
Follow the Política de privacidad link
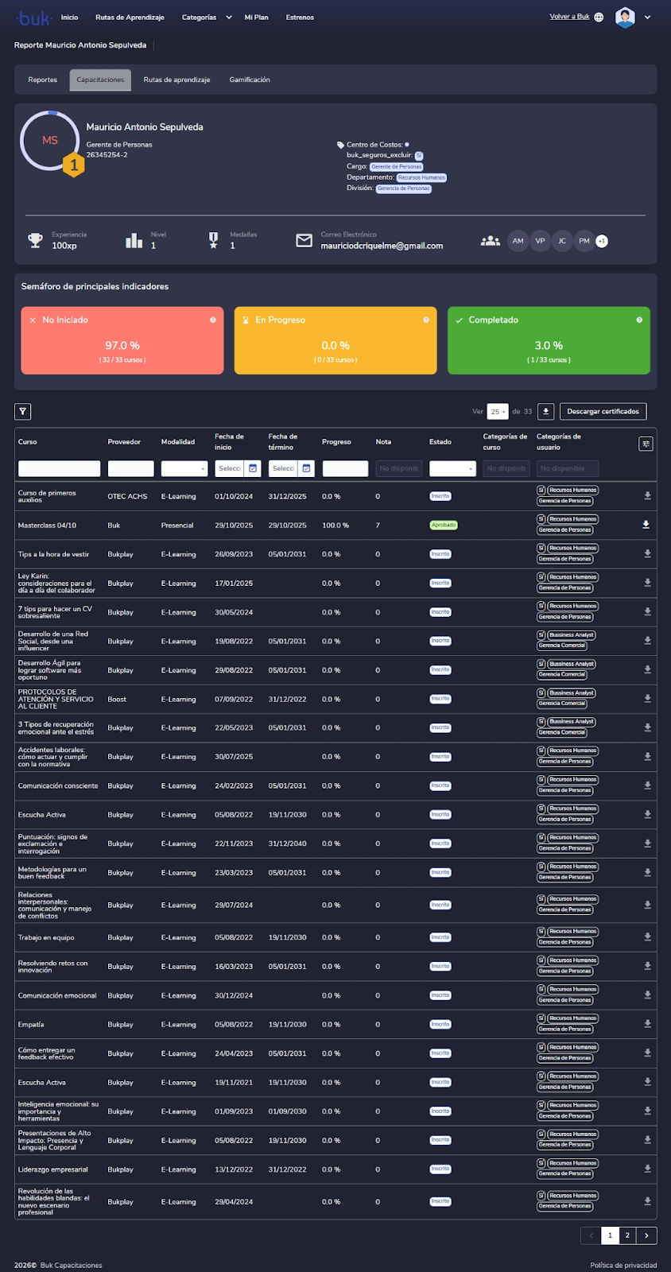click(623, 1265)
